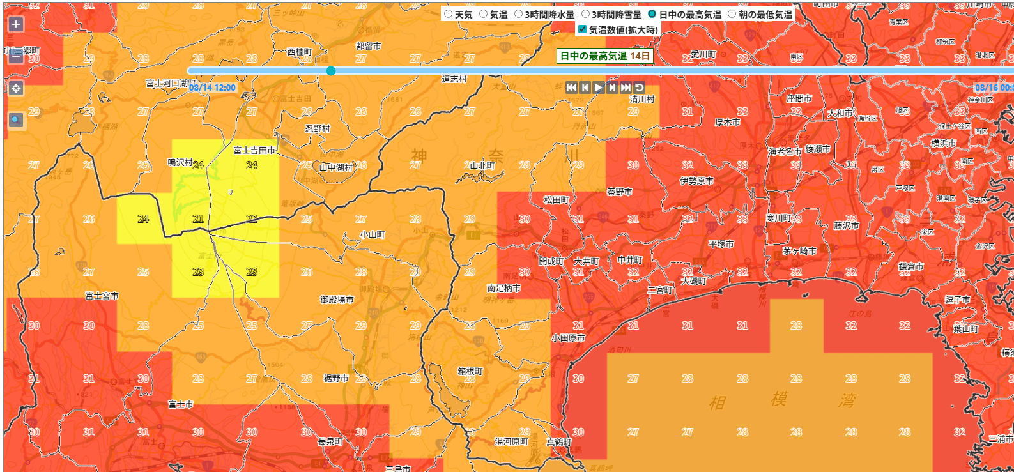
Task: Play the forecast animation
Action: pos(599,88)
